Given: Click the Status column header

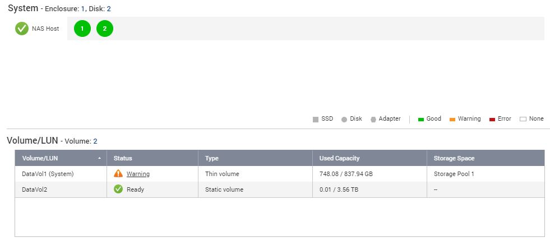Looking at the screenshot, I should tap(123, 158).
